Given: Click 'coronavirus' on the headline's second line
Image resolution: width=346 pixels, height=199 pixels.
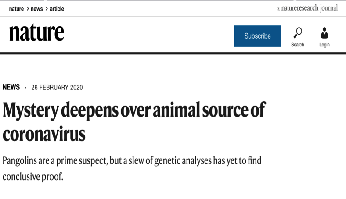Looking at the screenshot, I should pyautogui.click(x=44, y=134).
